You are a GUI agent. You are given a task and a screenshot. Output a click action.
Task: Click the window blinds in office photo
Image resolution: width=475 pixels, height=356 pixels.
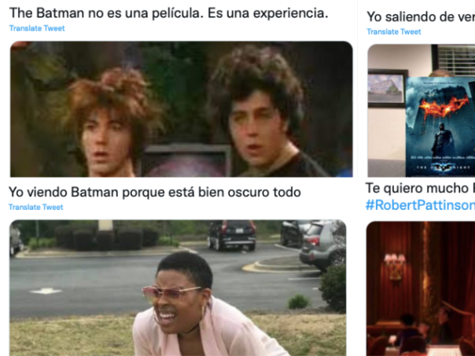456,60
